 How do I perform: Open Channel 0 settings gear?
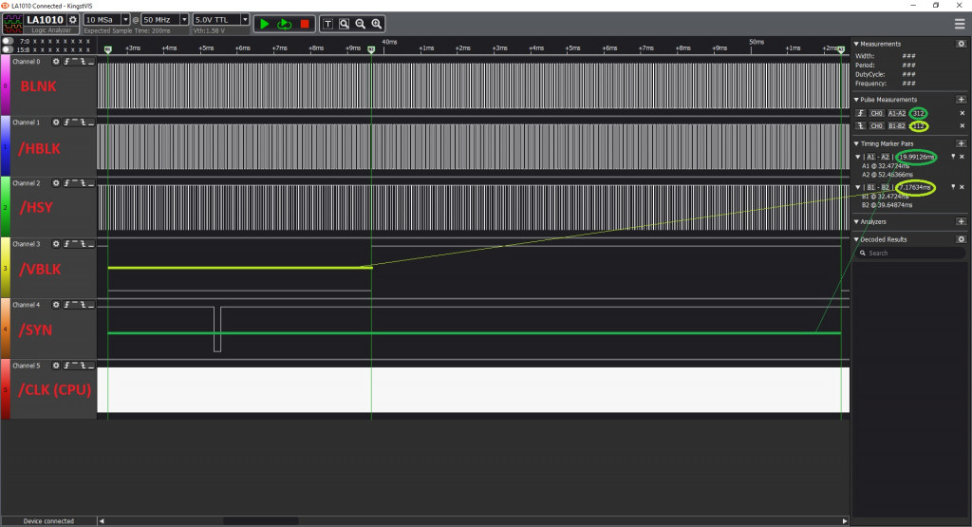coord(55,62)
